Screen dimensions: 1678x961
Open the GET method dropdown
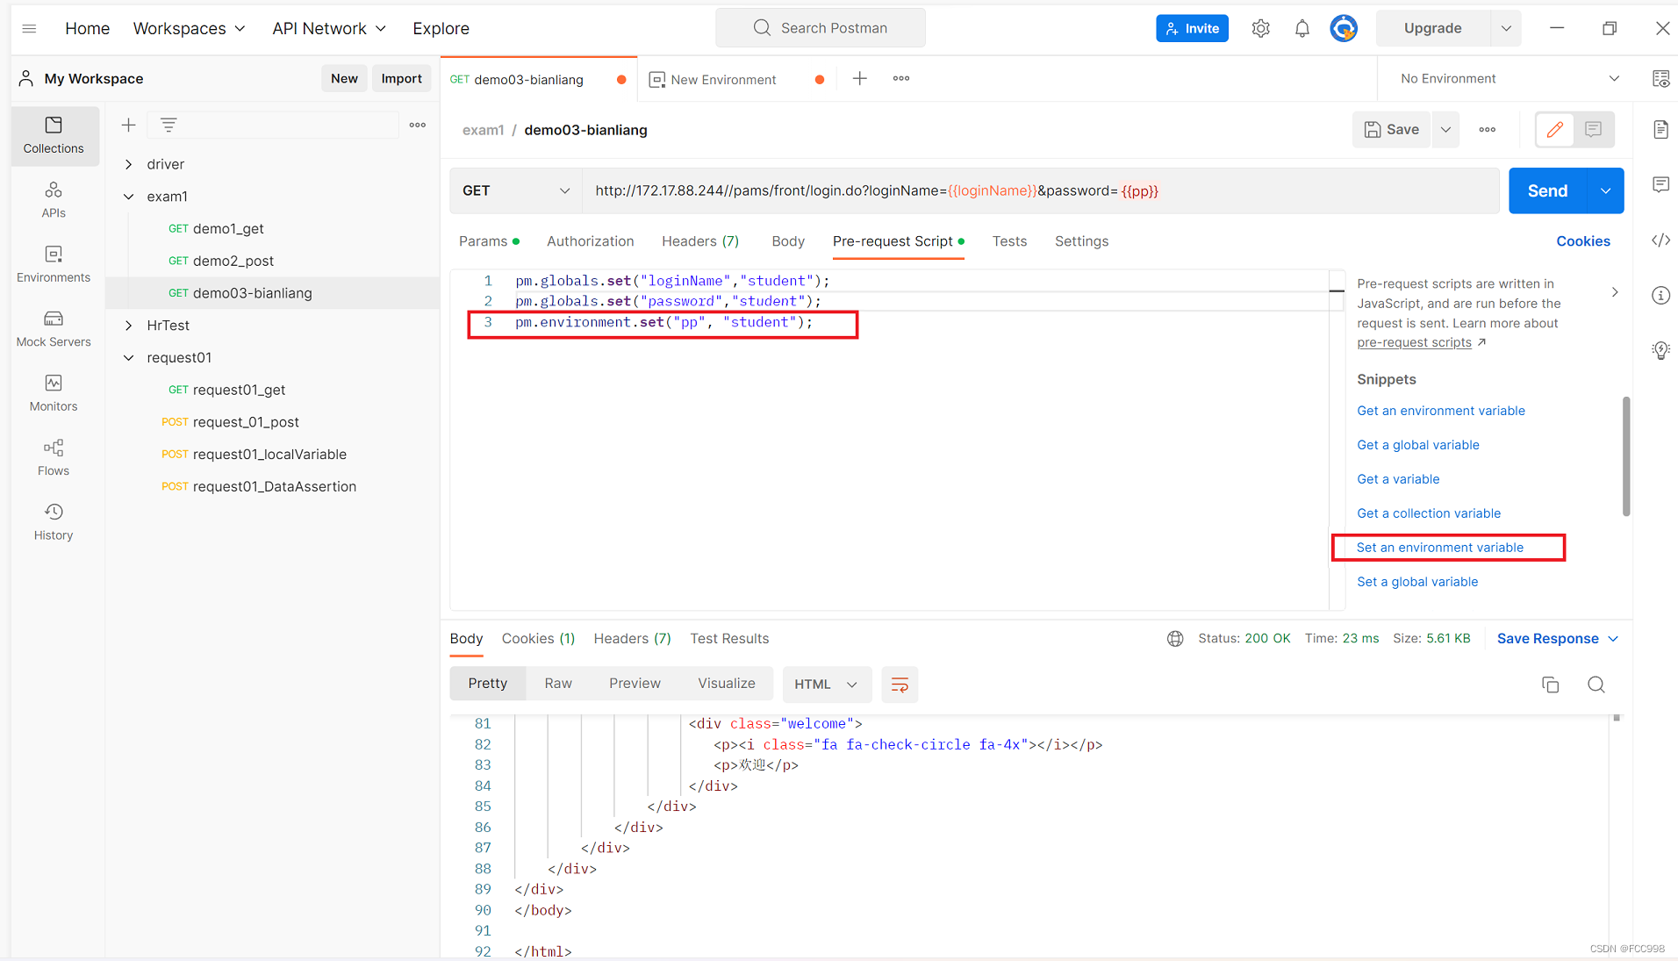(516, 190)
